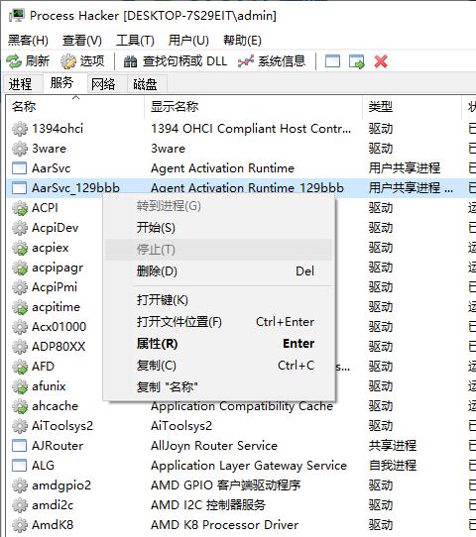Click the running-gear icon of acpitime
The width and height of the screenshot is (476, 537).
[20, 307]
